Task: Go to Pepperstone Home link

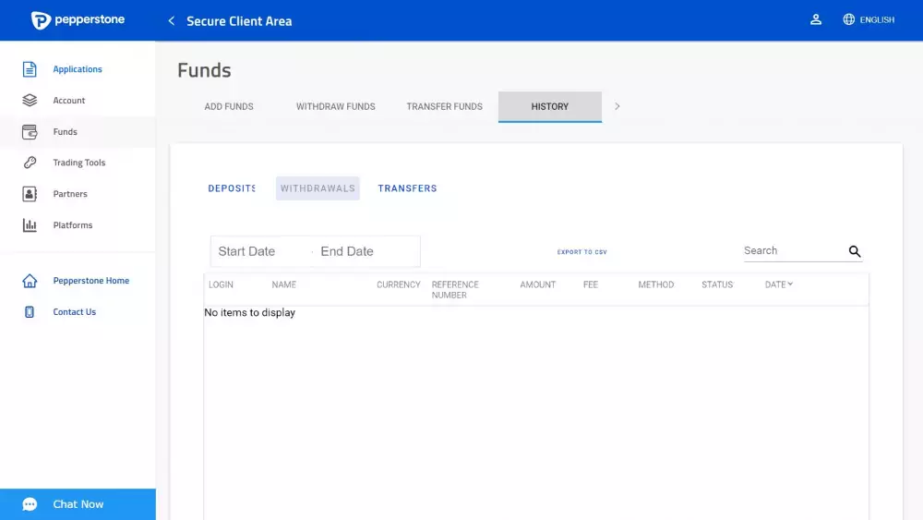Action: (90, 280)
